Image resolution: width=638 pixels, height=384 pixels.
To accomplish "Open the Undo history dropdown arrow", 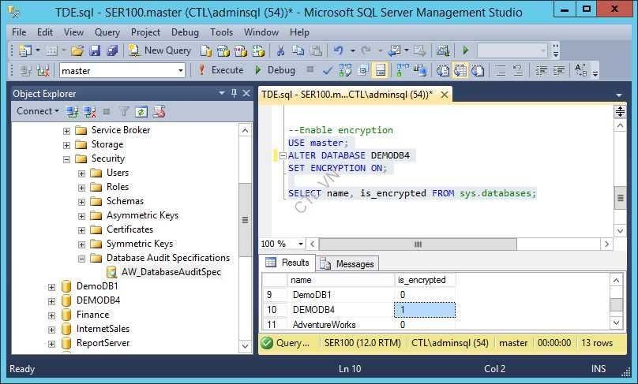I will click(x=353, y=50).
